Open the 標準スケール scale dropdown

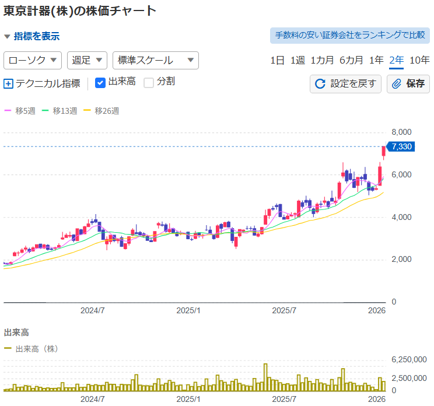[x=155, y=60]
